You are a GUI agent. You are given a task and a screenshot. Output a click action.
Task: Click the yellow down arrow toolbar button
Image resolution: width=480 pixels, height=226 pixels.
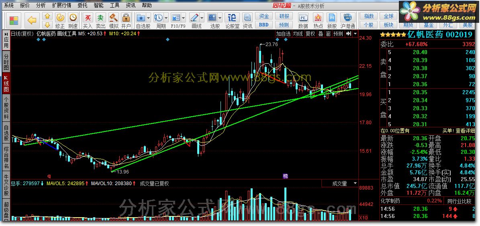point(47,25)
